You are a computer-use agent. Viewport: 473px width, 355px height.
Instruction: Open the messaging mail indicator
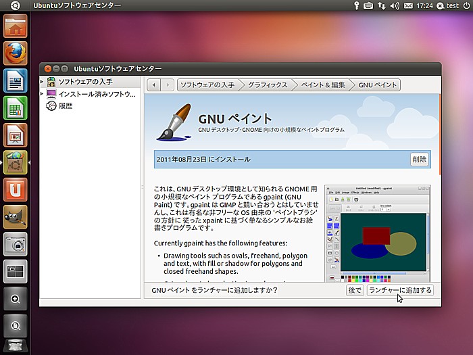pos(408,5)
